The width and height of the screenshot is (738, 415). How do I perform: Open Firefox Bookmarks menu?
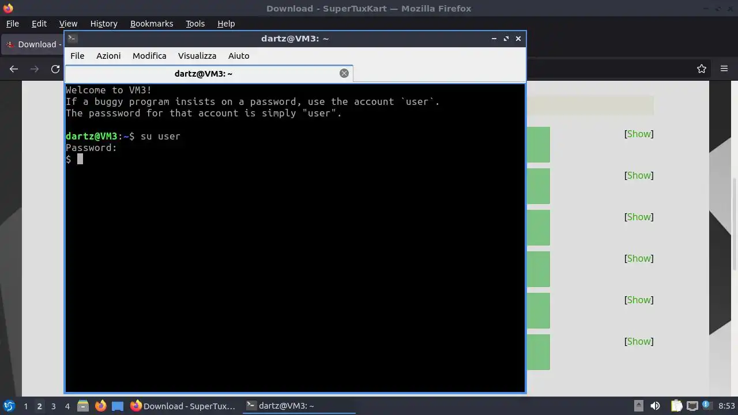tap(152, 24)
